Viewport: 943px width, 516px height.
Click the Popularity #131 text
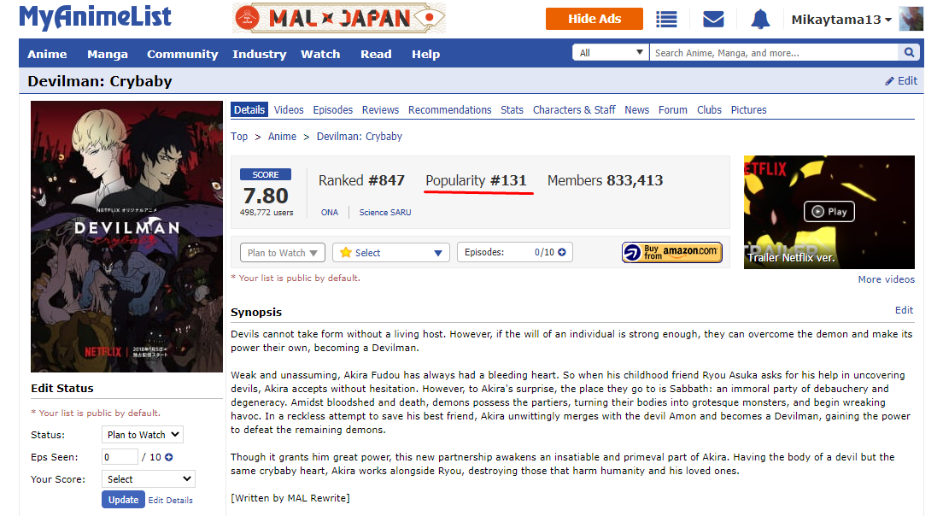[x=476, y=180]
